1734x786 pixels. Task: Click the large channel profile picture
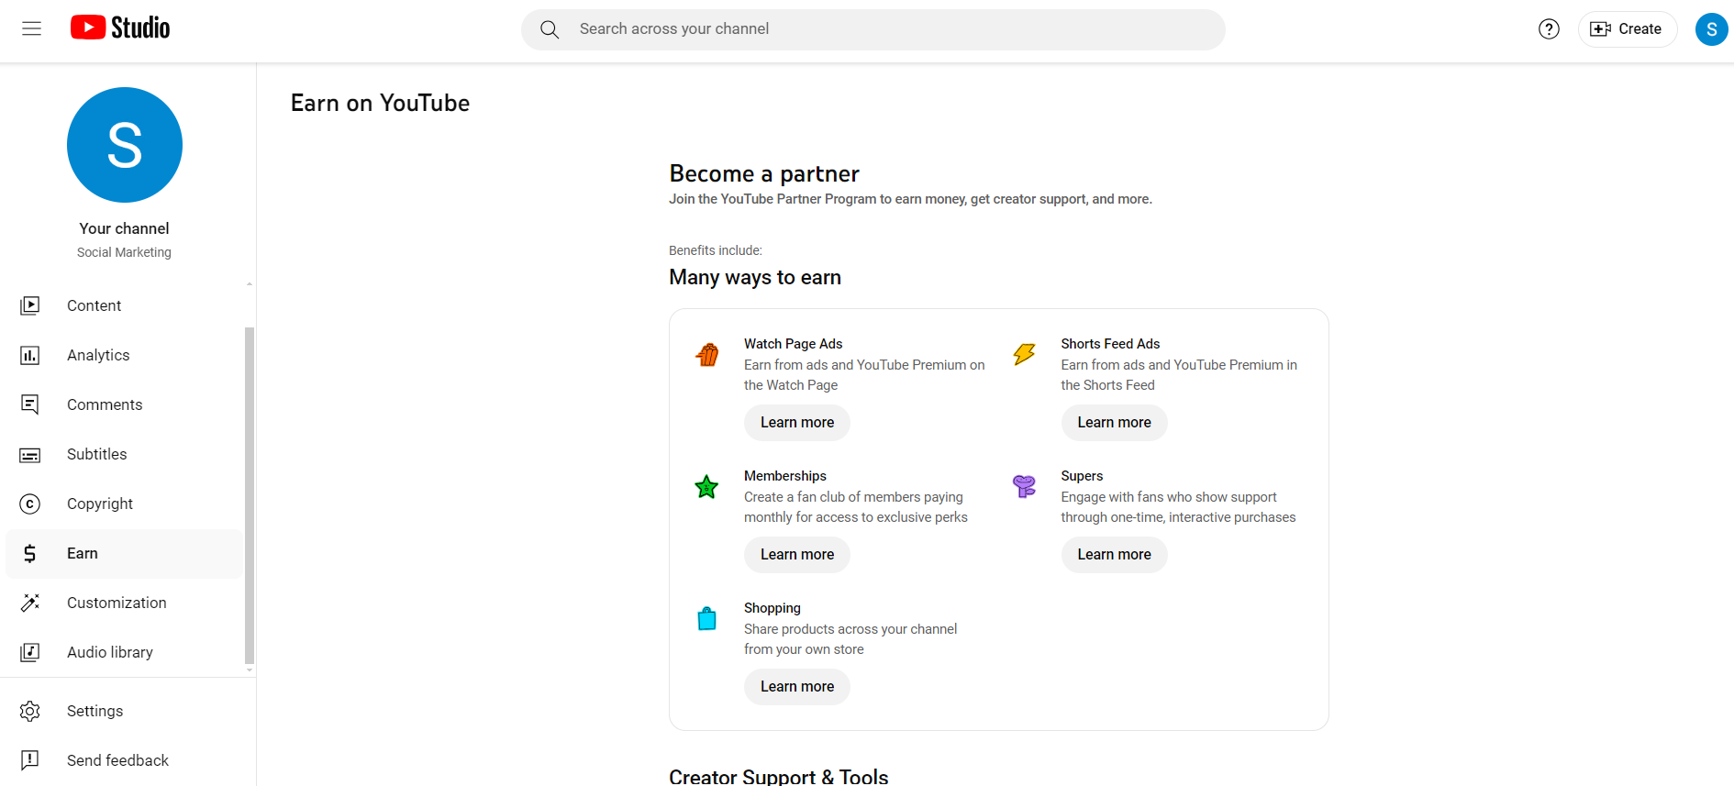click(125, 145)
